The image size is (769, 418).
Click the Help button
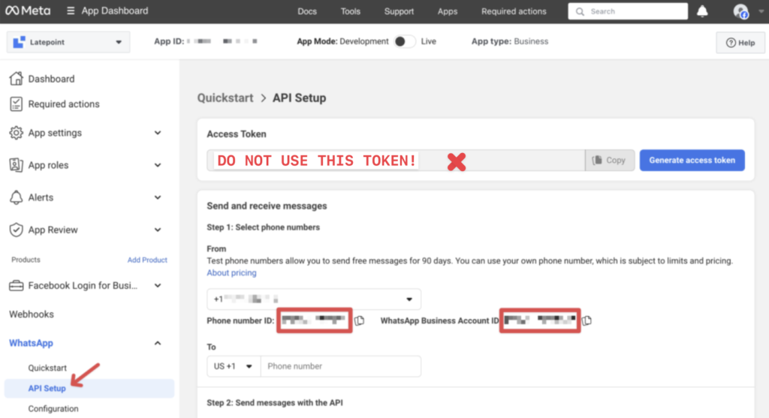[740, 43]
